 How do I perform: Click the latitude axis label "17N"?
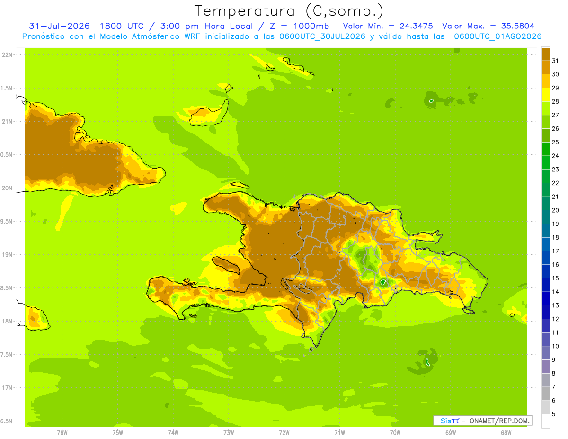click(7, 388)
